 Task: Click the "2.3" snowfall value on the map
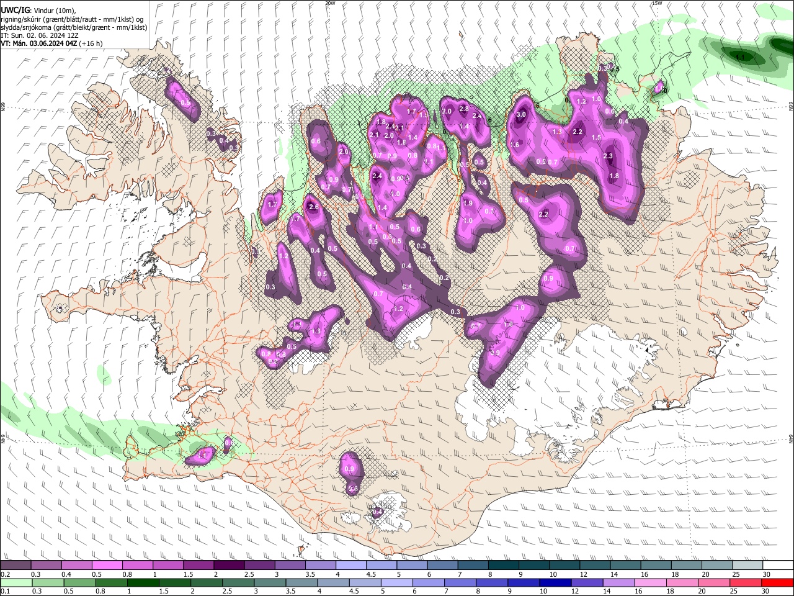pos(608,156)
